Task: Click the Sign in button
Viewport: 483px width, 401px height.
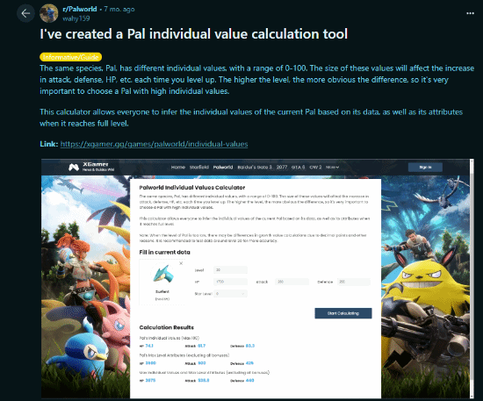Action: [x=425, y=167]
